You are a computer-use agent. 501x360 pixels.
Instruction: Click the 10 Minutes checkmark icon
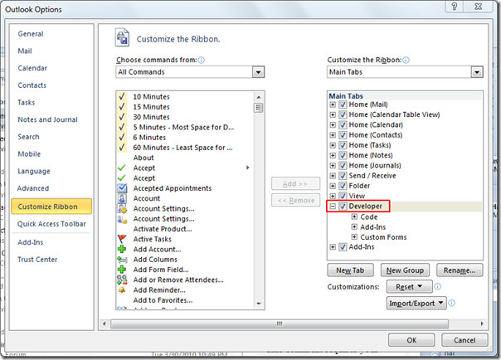[x=122, y=96]
